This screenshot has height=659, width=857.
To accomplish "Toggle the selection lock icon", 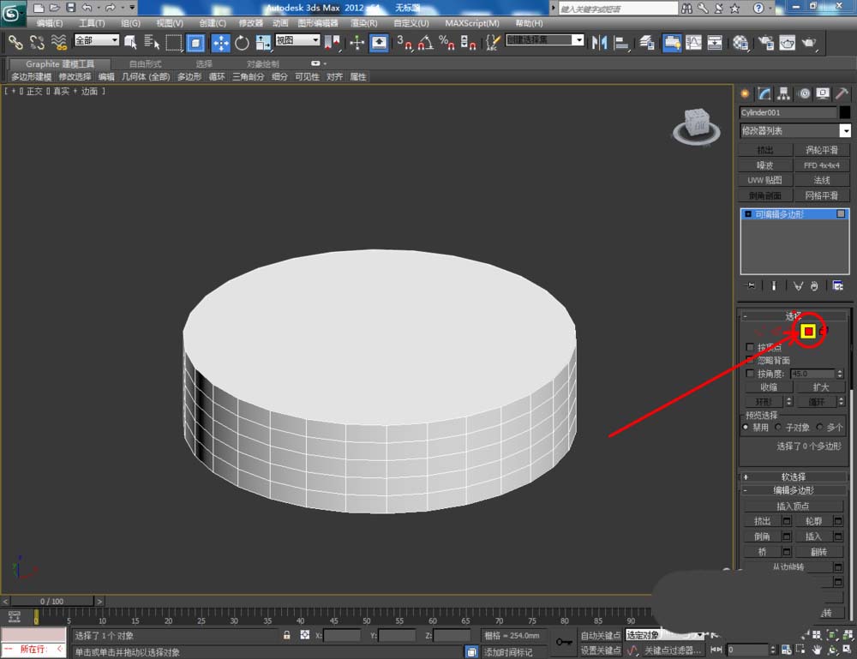I will (287, 635).
